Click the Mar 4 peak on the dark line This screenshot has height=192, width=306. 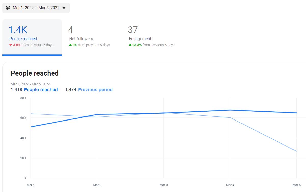[x=230, y=110]
